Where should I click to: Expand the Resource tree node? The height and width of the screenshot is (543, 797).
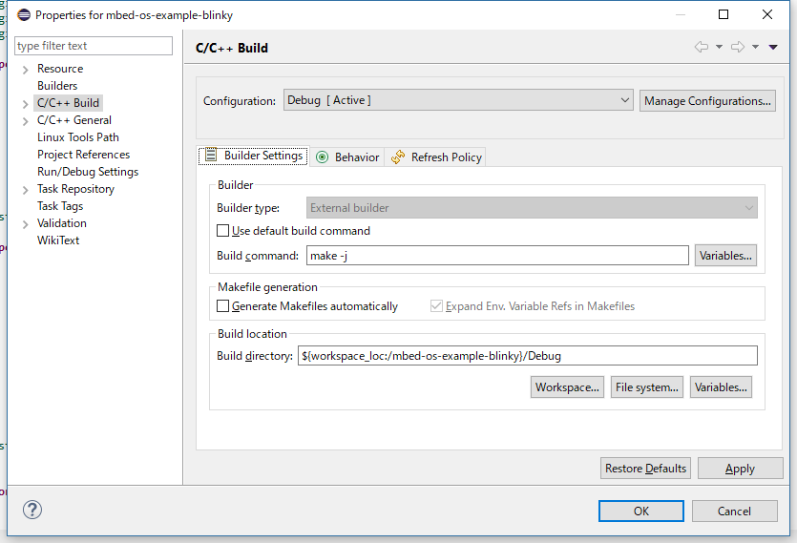[26, 70]
